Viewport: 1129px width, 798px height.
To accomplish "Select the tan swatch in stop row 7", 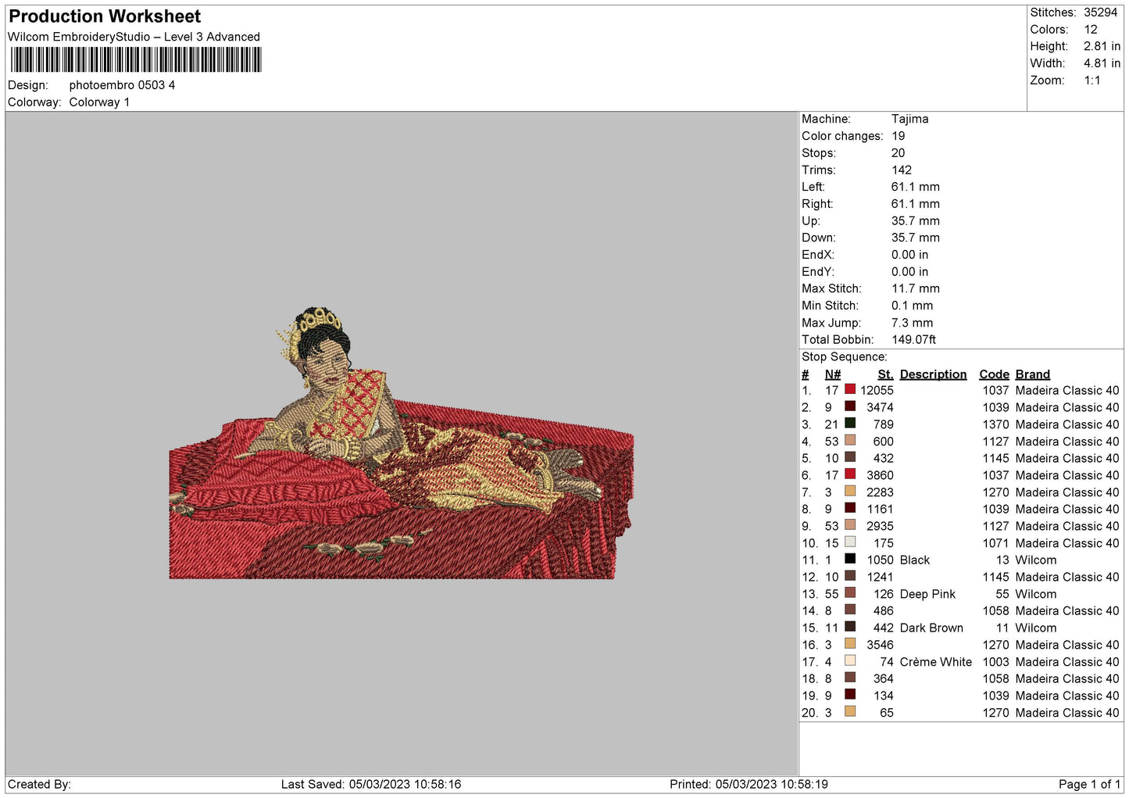I will 850,491.
